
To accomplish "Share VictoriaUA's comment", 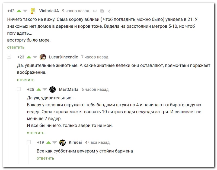I will (x=109, y=11).
